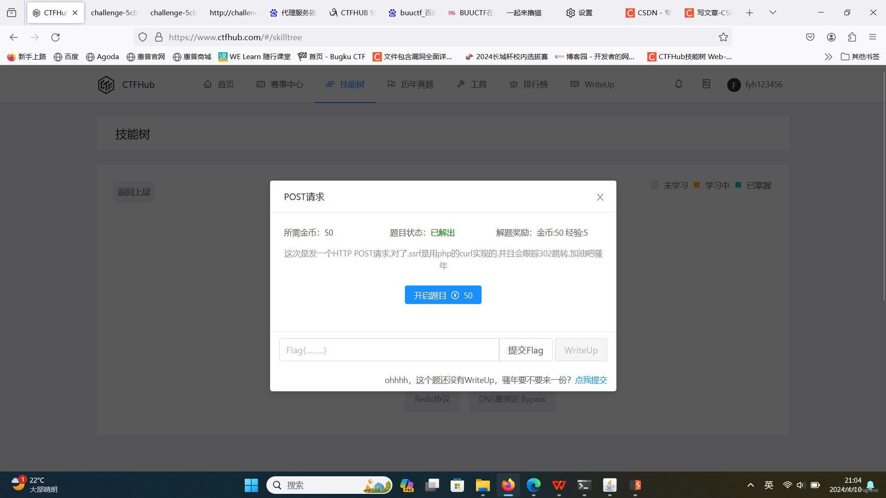886x498 pixels.
Task: Switch to the challenge-5cb browser tab
Action: (114, 12)
